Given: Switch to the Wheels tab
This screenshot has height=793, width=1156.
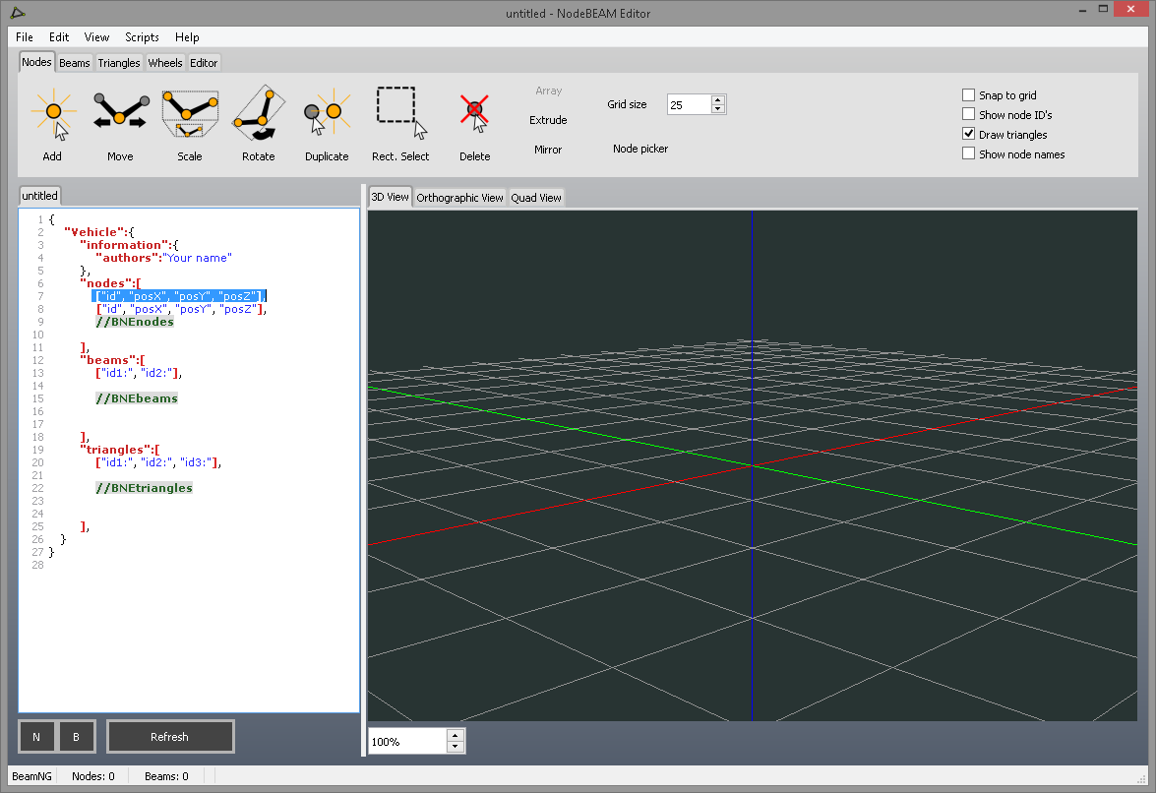Looking at the screenshot, I should [165, 63].
